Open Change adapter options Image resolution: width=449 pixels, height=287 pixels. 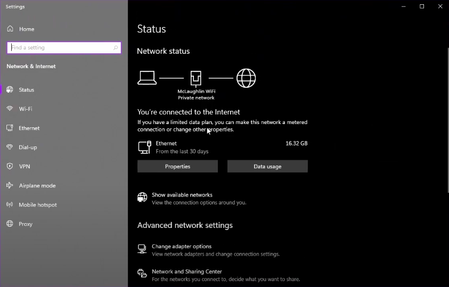[182, 247]
